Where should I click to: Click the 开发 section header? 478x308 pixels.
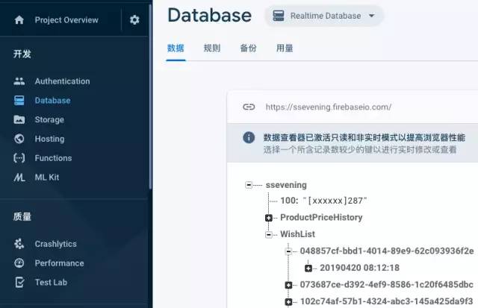click(22, 54)
